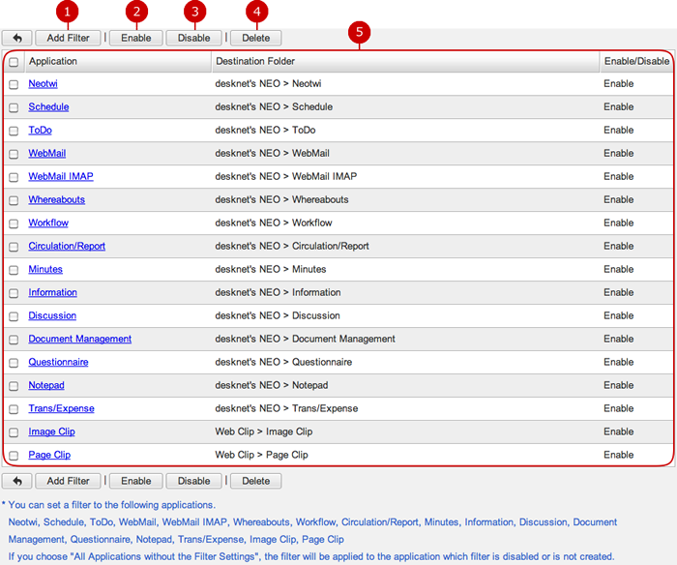Click the Application column header
Viewport: 677px width, 565px height.
118,61
